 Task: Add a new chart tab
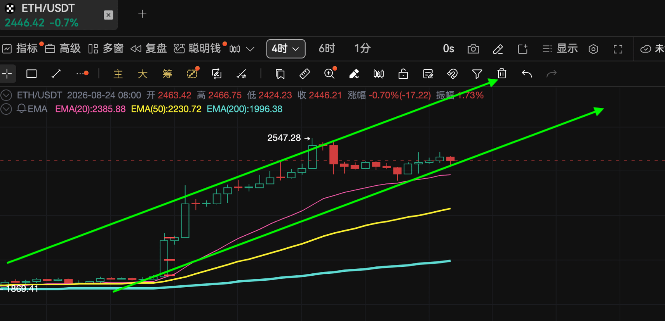143,14
